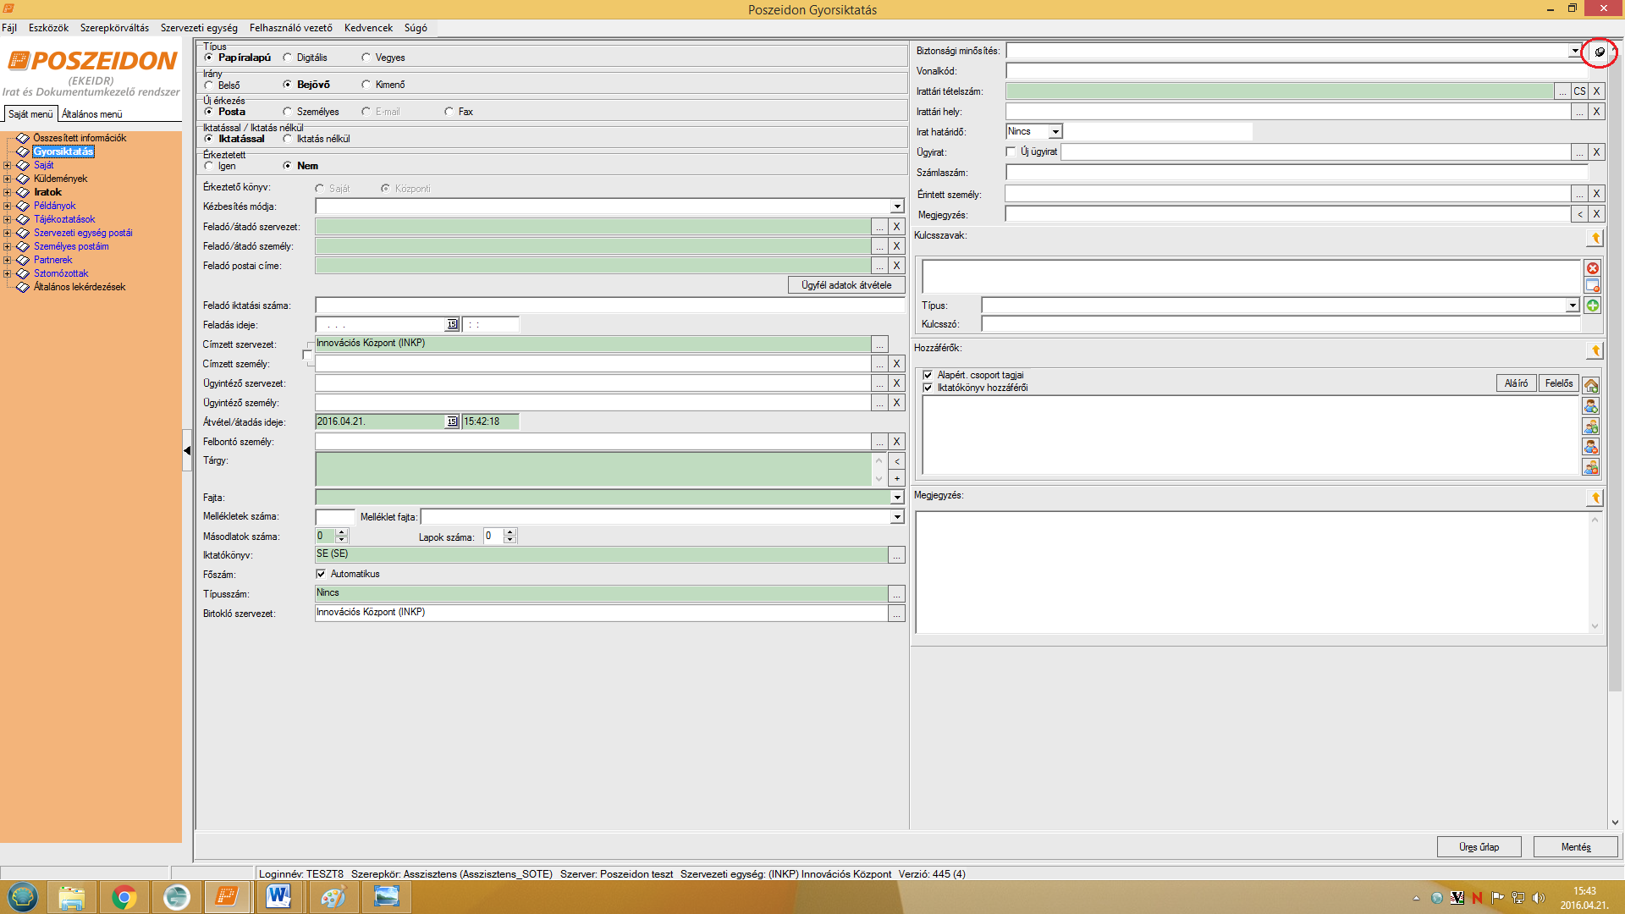The width and height of the screenshot is (1625, 914).
Task: Open calendar picker for Feladás ideje
Action: point(452,325)
